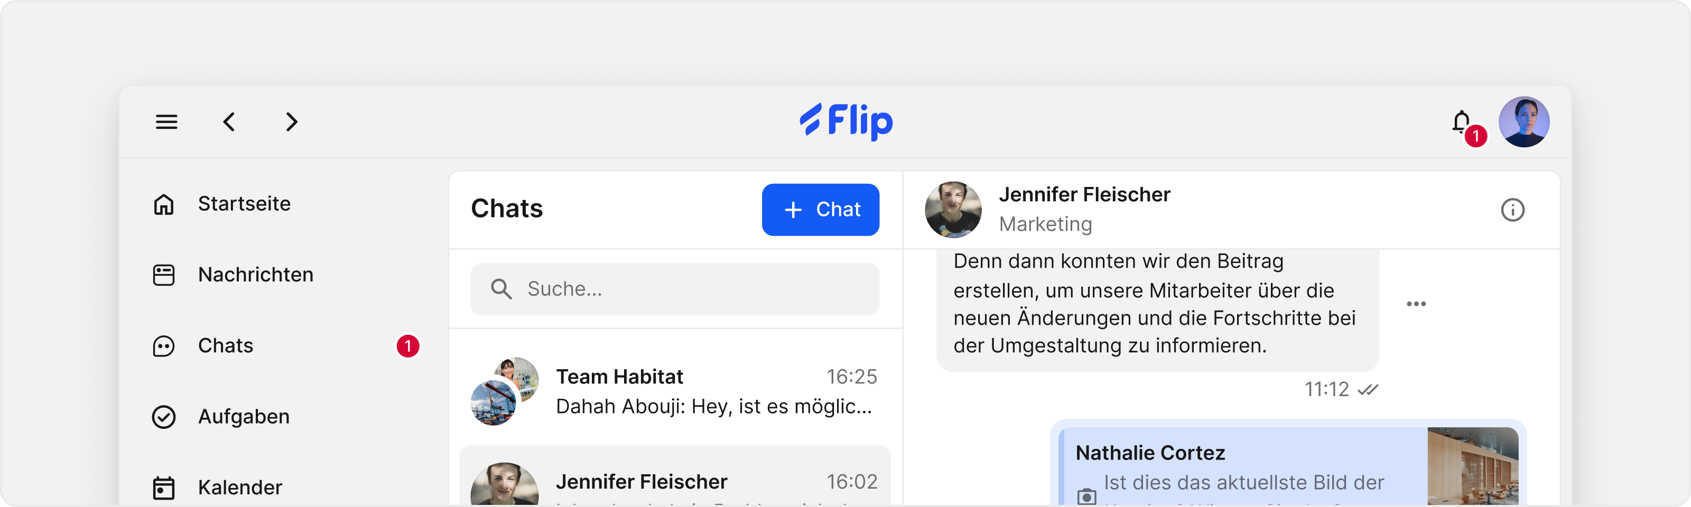Screen dimensions: 1691x507
Task: Click the search magnifier icon
Action: pyautogui.click(x=501, y=289)
